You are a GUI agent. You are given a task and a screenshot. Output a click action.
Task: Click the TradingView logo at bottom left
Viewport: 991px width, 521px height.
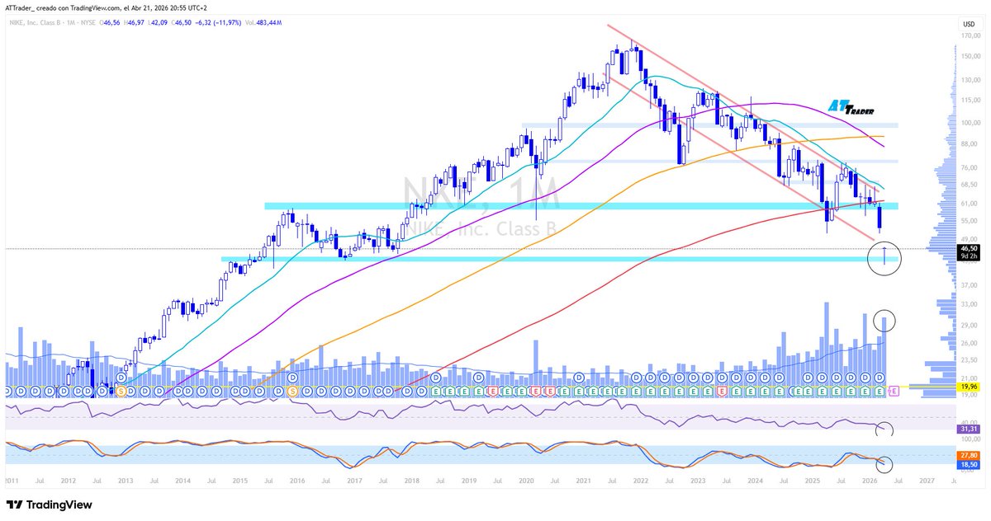coord(49,505)
